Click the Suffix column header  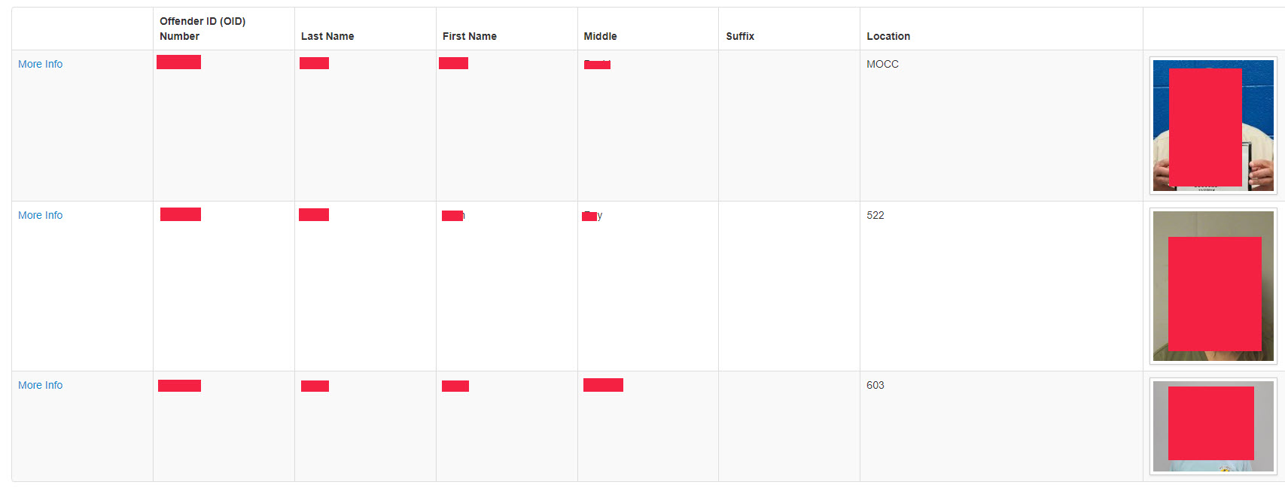(x=740, y=36)
